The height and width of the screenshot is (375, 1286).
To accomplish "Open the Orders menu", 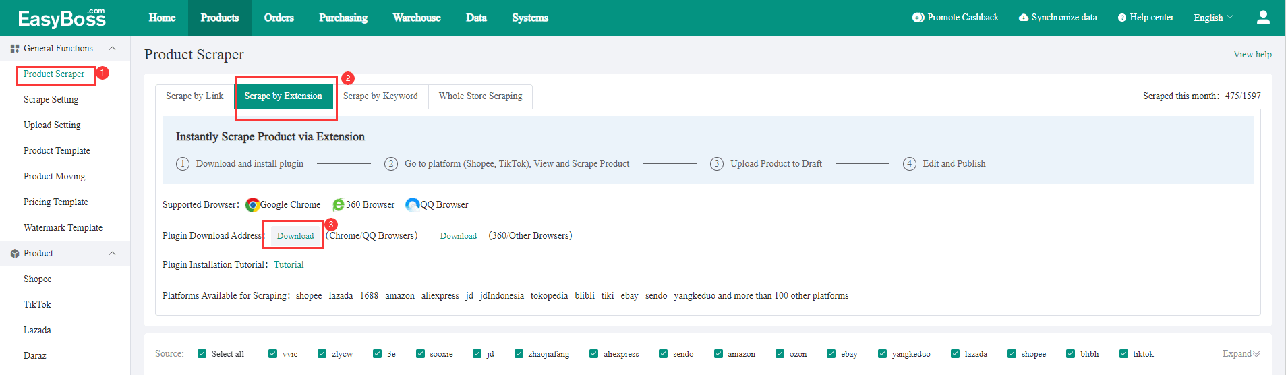I will pyautogui.click(x=279, y=18).
